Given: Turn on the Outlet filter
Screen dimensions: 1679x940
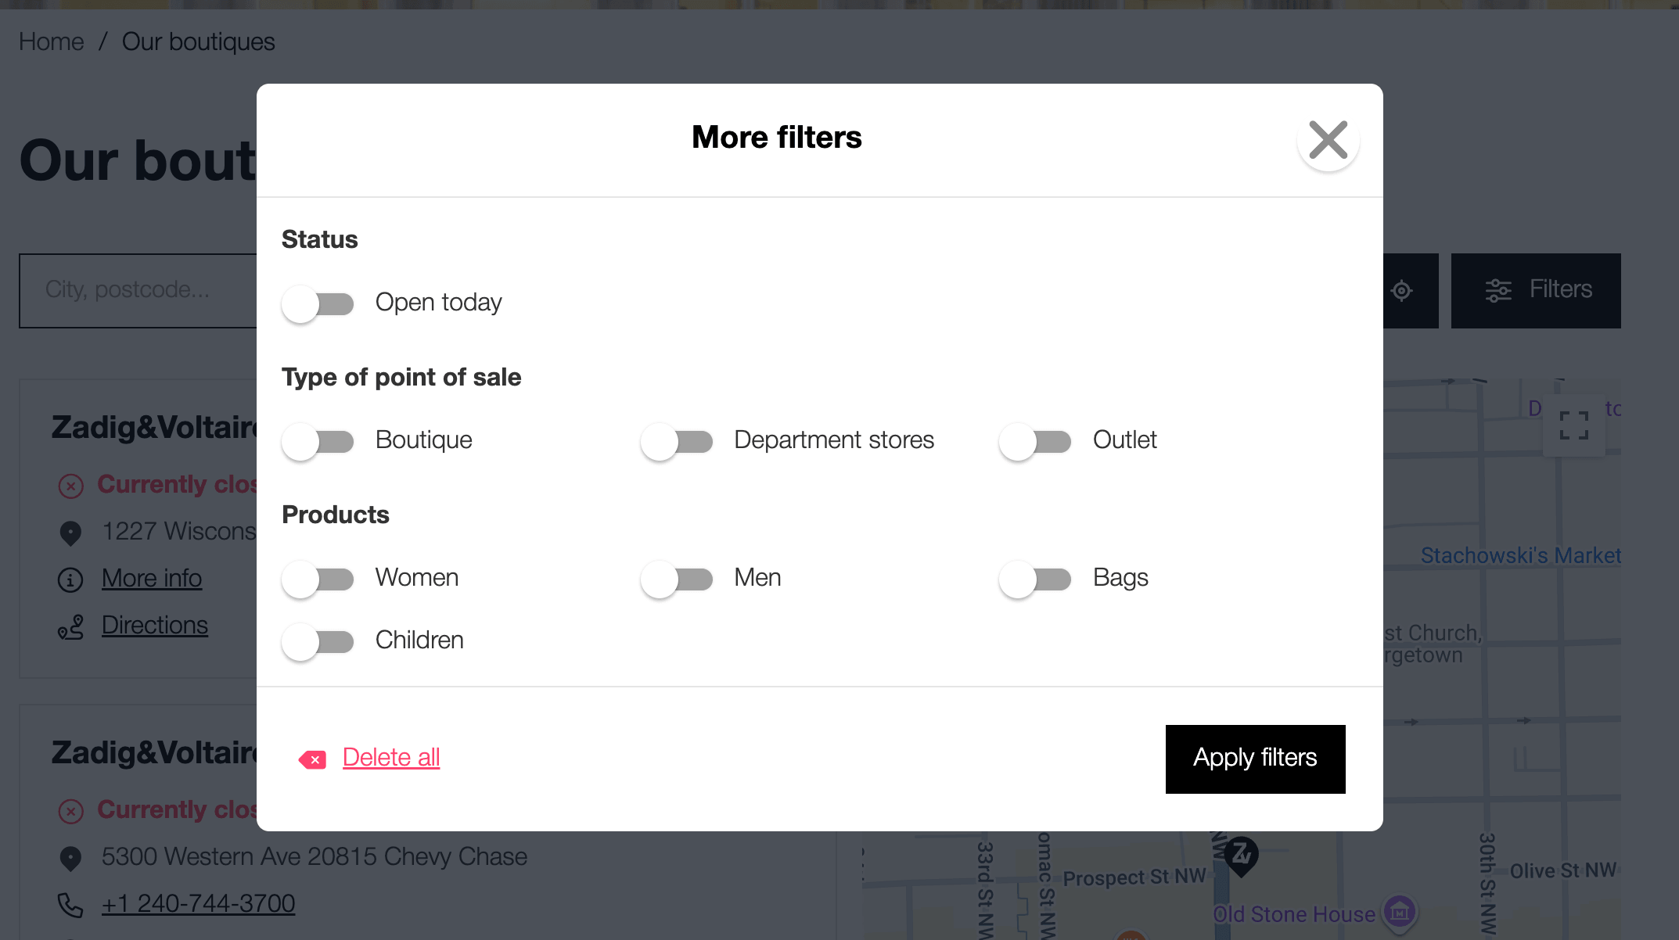Looking at the screenshot, I should pyautogui.click(x=1036, y=441).
